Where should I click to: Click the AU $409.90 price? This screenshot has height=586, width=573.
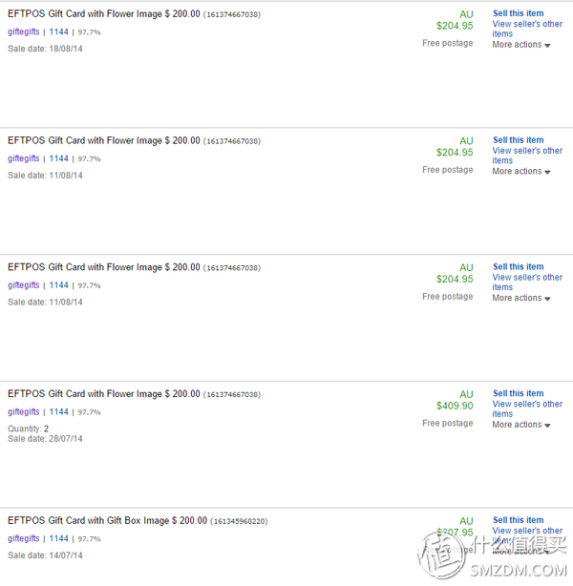[x=454, y=406]
